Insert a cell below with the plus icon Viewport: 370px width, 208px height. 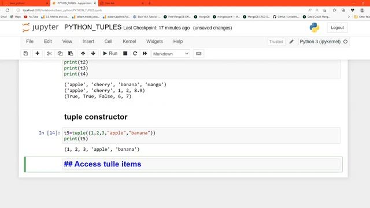pos(37,54)
